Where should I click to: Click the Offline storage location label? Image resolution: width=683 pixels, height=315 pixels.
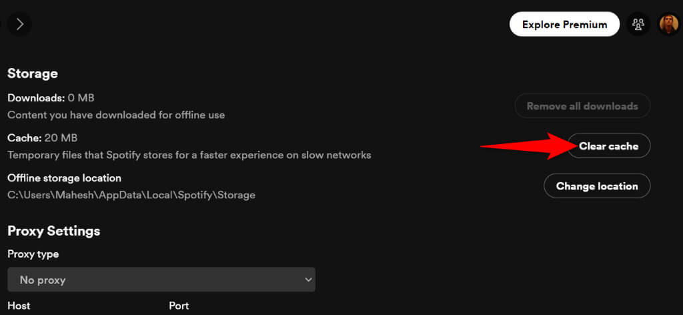tap(64, 178)
